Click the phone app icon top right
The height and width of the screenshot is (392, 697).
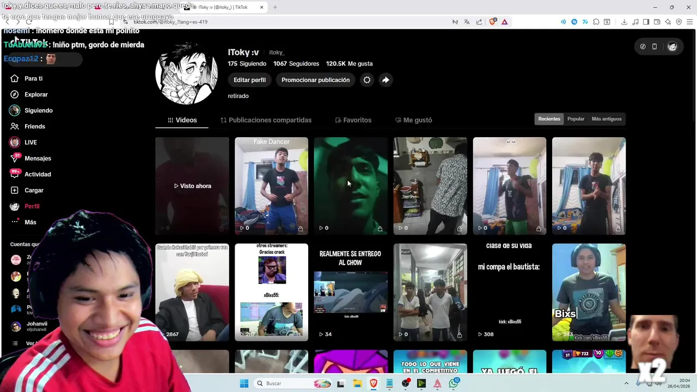[655, 47]
